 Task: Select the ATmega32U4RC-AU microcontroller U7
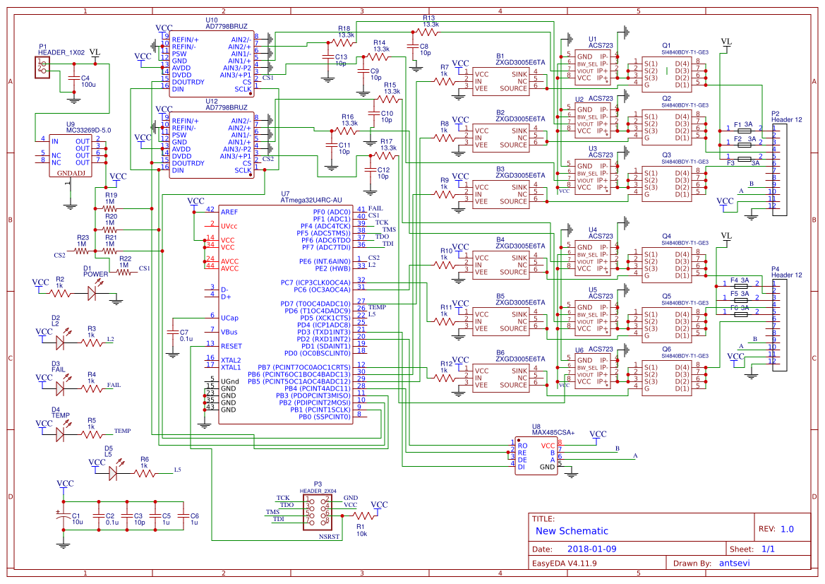click(286, 314)
